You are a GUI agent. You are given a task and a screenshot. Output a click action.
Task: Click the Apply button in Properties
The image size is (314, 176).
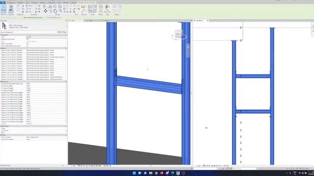click(x=62, y=165)
